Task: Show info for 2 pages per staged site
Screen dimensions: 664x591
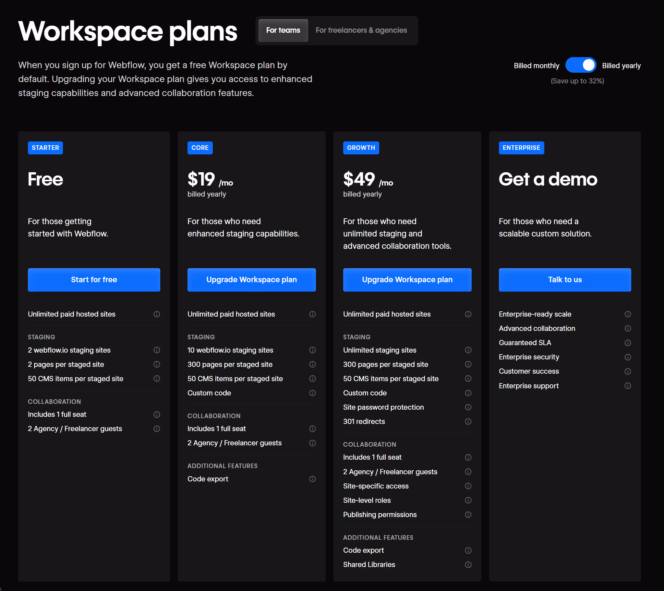Action: [x=157, y=364]
